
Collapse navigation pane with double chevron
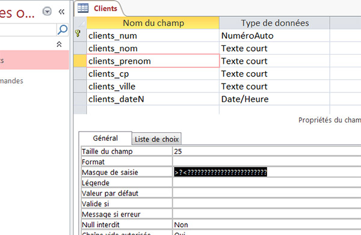pos(61,12)
